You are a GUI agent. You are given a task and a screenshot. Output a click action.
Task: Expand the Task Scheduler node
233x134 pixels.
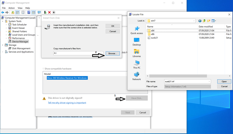(x=6, y=25)
